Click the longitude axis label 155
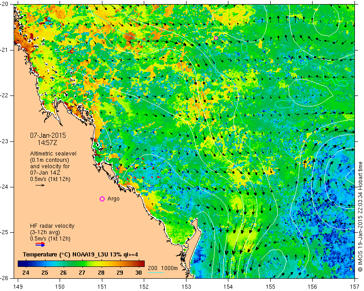364x291 pixels. pos(270,286)
